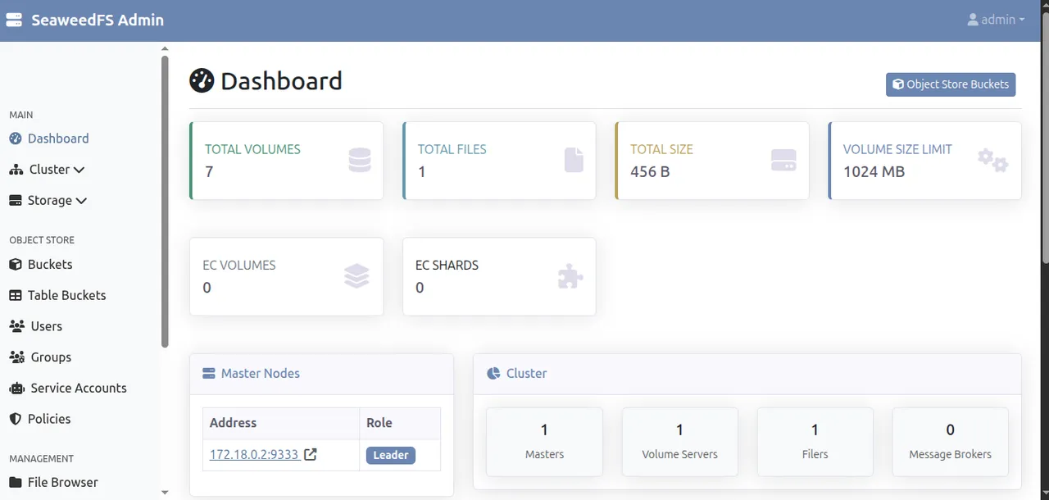Click the file icon in Total Files card
The image size is (1049, 500).
tap(574, 160)
